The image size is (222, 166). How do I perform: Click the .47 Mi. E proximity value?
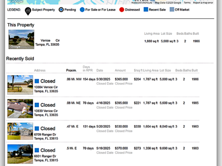click(x=72, y=126)
